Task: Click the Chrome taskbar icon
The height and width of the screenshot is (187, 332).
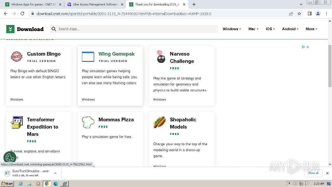Action: 47,184
